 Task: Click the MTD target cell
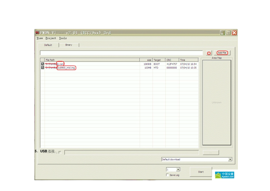(156, 68)
